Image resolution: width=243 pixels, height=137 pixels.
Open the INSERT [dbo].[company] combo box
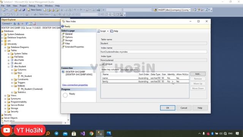(x=174, y=10)
